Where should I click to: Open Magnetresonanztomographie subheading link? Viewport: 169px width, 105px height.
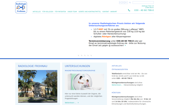pyautogui.click(x=80, y=71)
